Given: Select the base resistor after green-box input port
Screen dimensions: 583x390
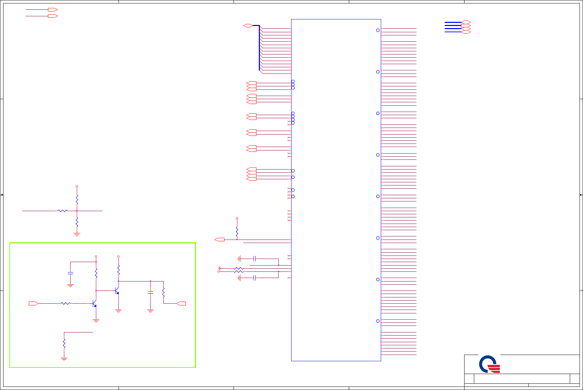Looking at the screenshot, I should coord(66,303).
